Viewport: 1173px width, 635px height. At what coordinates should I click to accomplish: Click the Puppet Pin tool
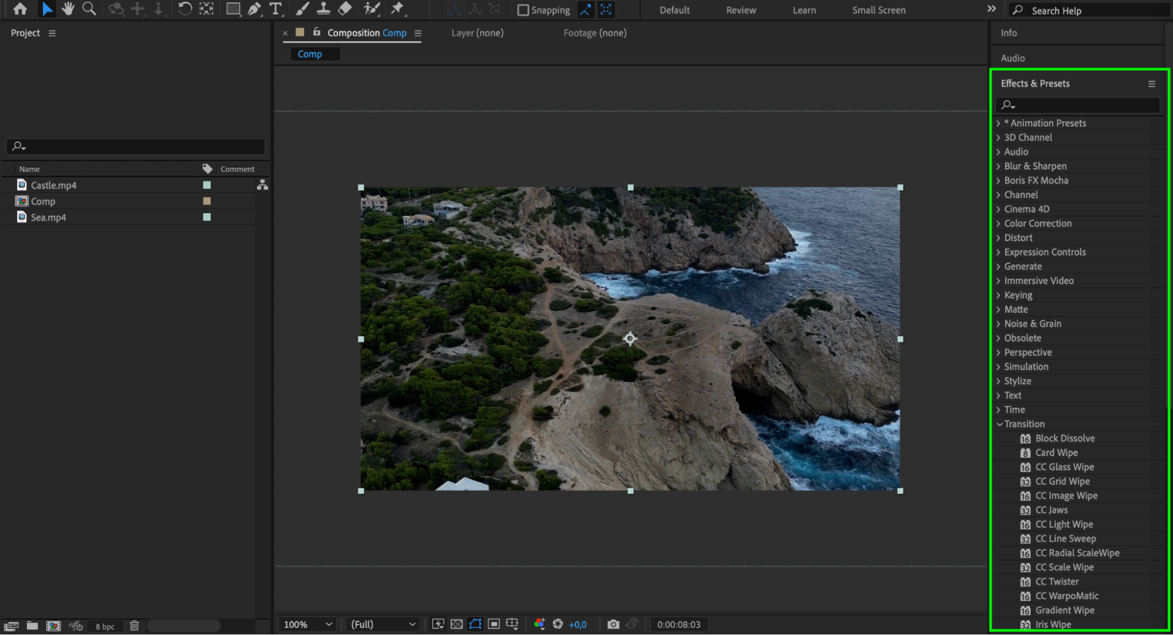(397, 9)
